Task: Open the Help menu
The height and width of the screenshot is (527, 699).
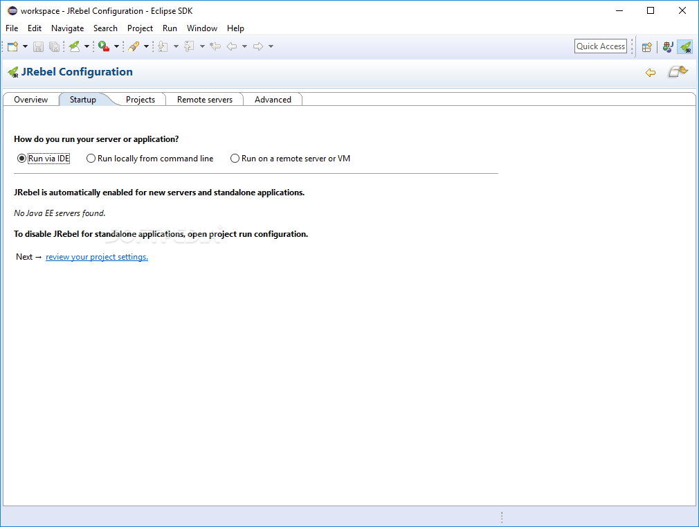Action: 235,28
